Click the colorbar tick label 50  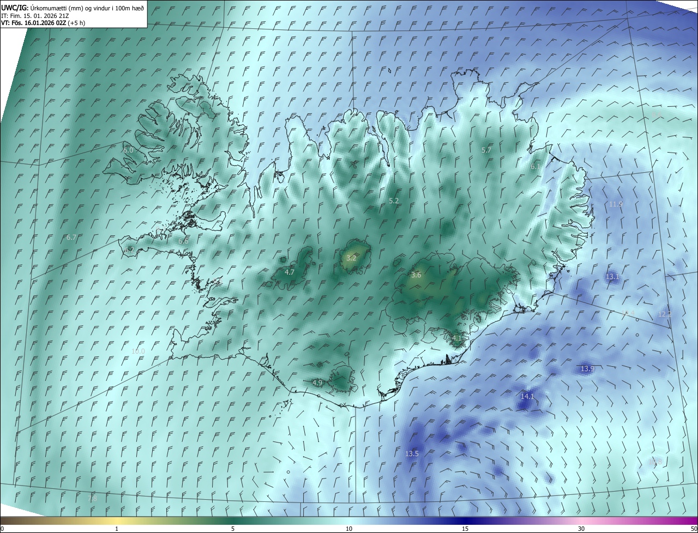coord(694,529)
